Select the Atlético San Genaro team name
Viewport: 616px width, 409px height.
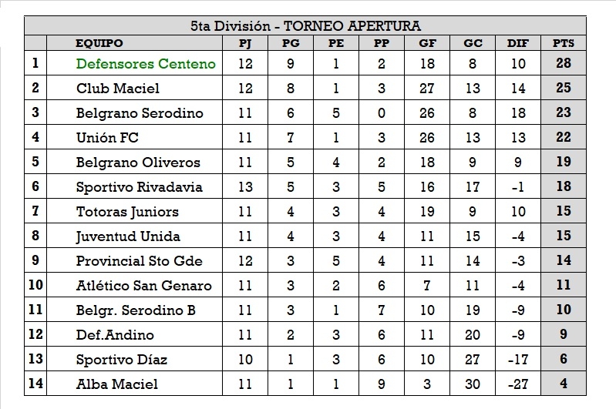click(x=143, y=286)
